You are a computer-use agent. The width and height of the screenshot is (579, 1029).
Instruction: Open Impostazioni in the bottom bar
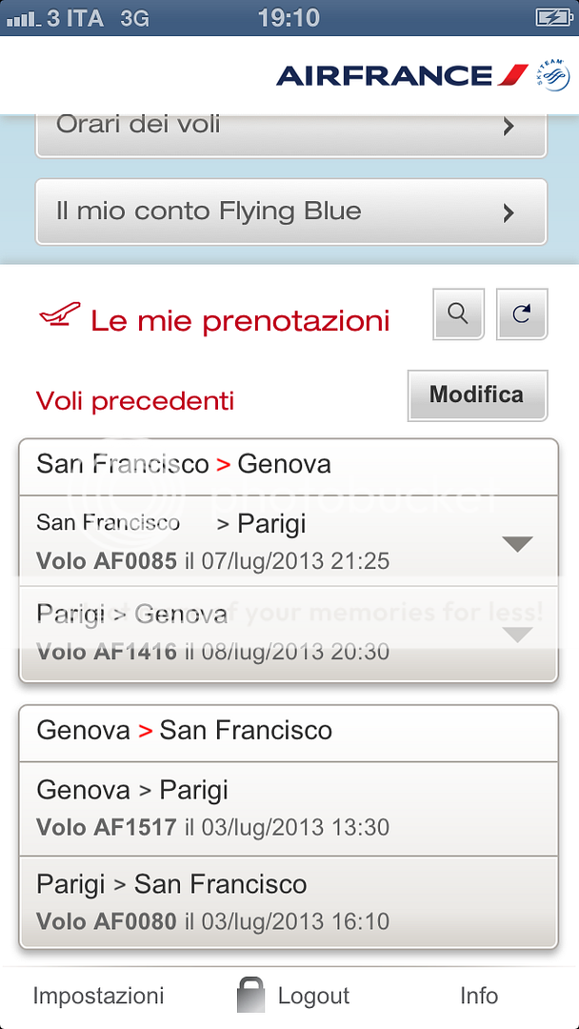pos(98,996)
